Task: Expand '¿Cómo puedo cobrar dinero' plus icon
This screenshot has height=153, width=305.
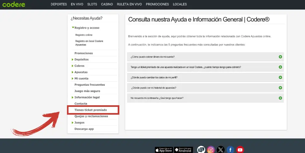Action: (280, 57)
